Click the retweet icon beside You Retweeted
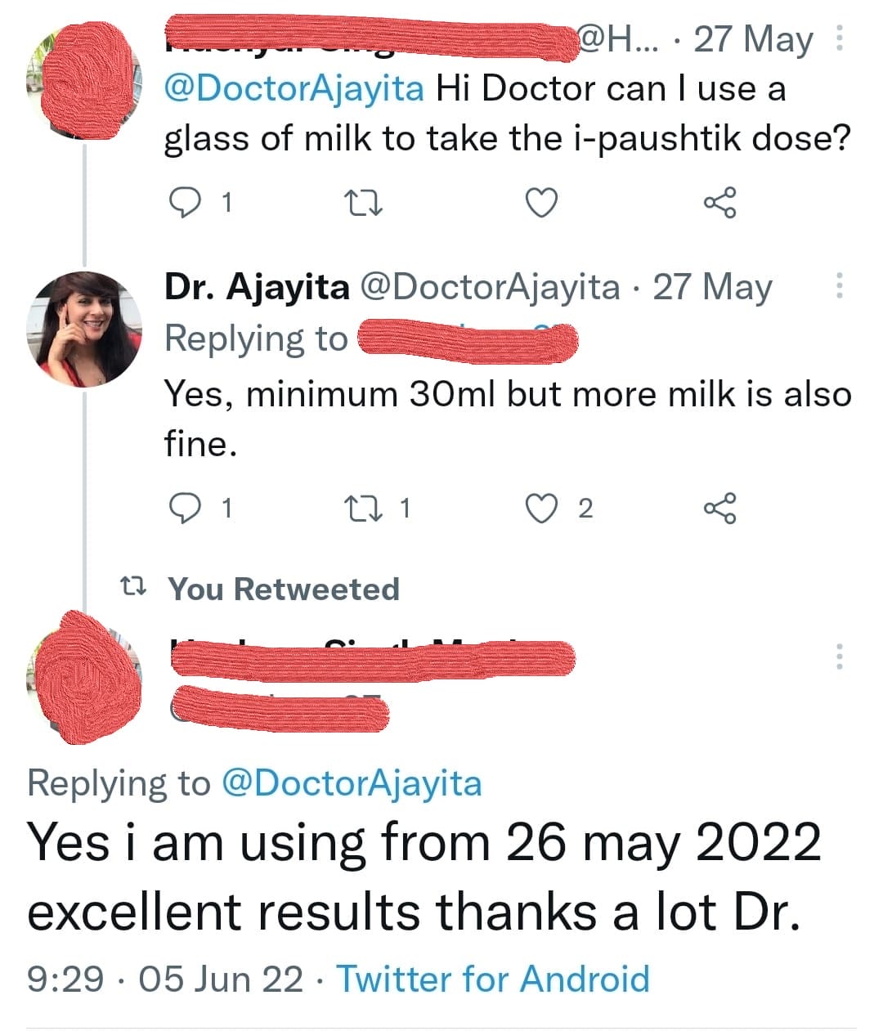The width and height of the screenshot is (883, 1031). coord(132,586)
